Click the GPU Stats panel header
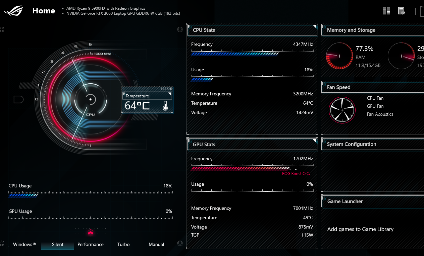 click(252, 144)
